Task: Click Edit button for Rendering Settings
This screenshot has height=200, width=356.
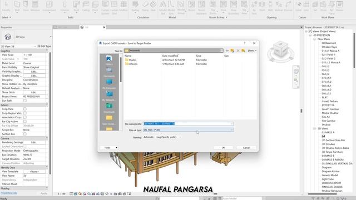Action: (34, 142)
